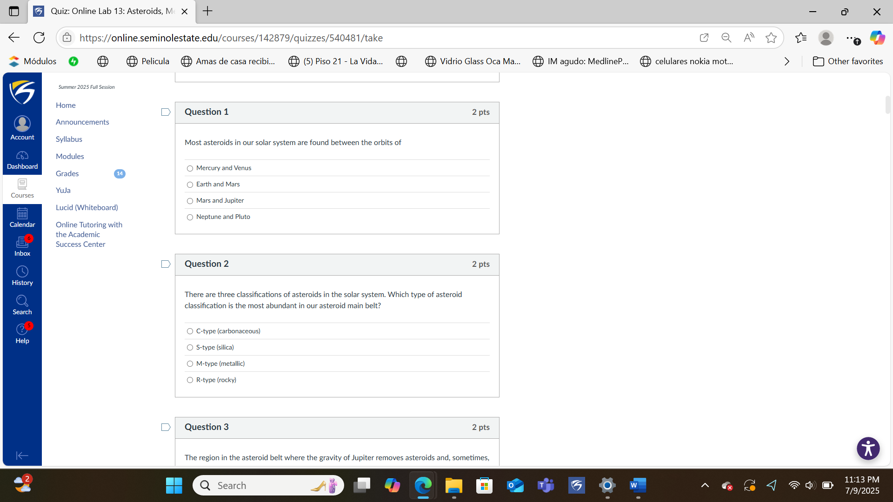Open browser settings via ellipsis menu
The image size is (893, 502).
click(x=852, y=38)
